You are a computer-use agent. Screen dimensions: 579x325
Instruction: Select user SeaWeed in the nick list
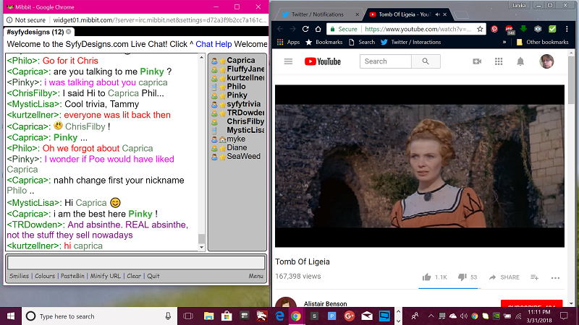[x=243, y=156]
